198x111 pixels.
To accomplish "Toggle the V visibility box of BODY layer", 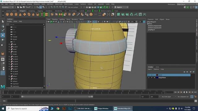I will click(149, 75).
